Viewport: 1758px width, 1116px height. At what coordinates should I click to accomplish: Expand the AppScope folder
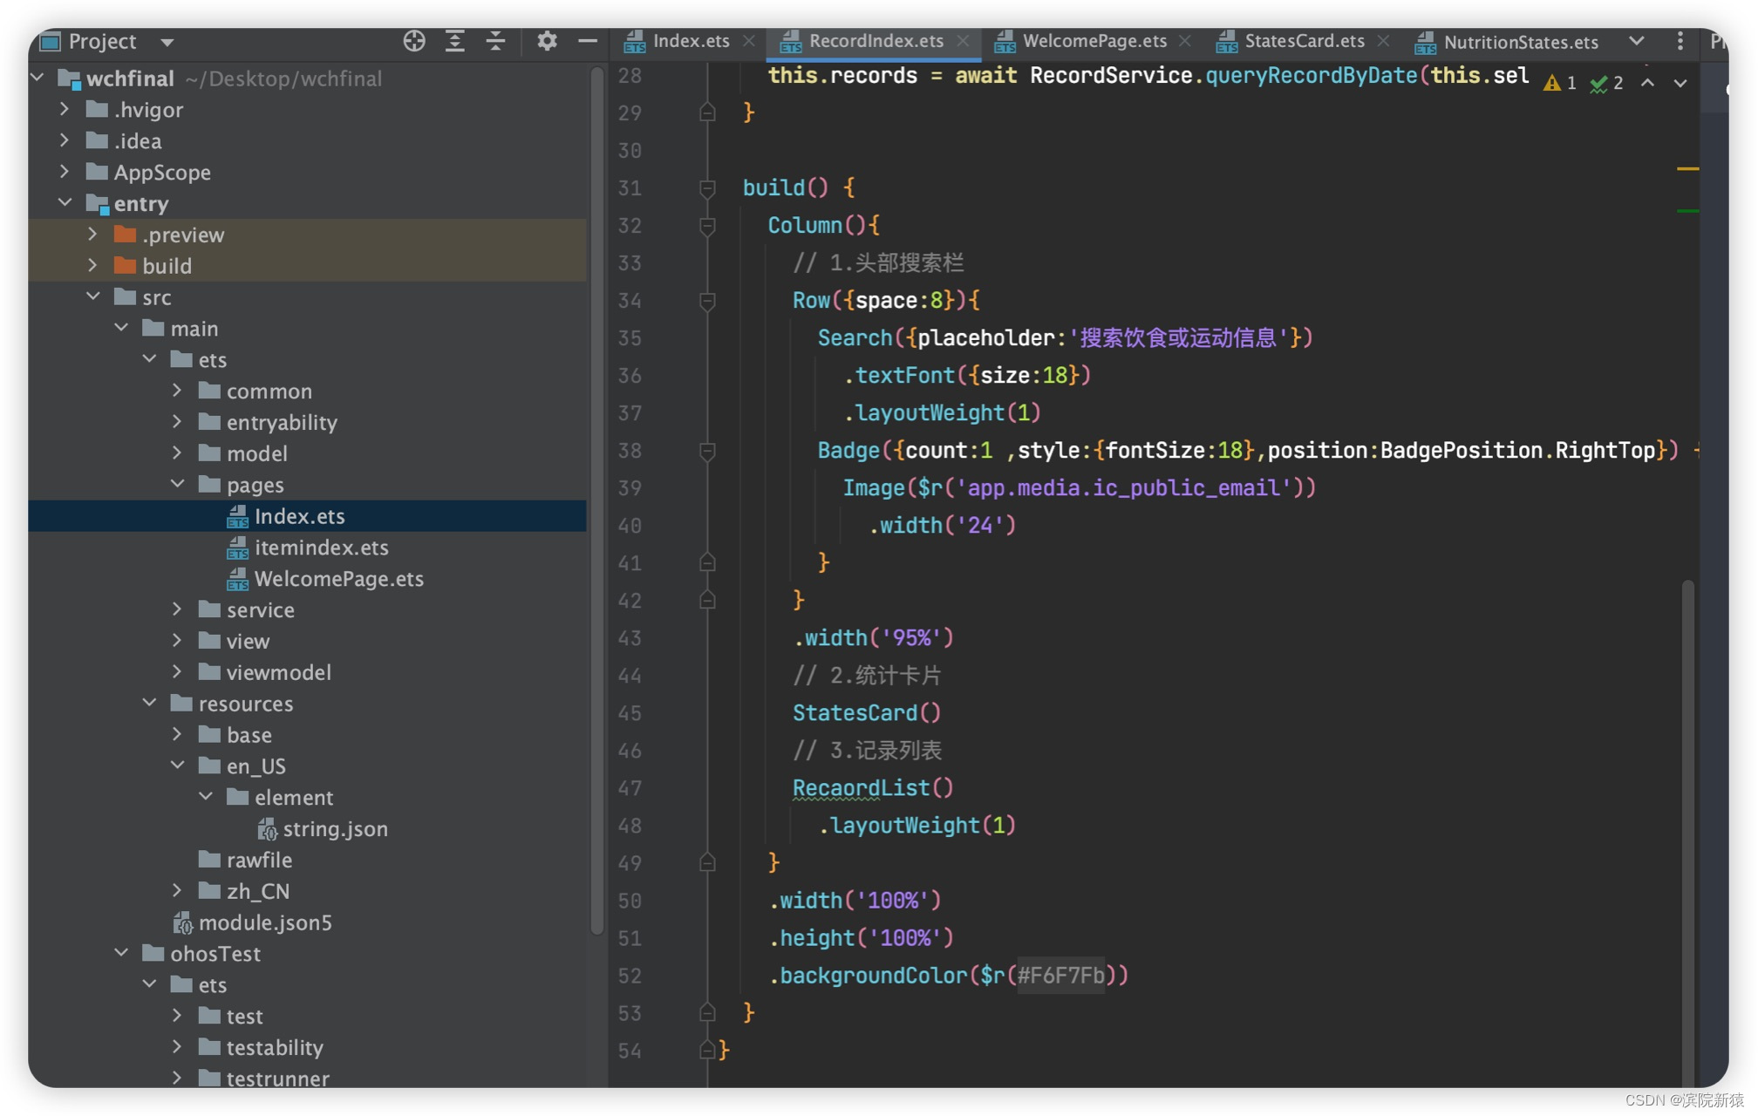point(65,172)
